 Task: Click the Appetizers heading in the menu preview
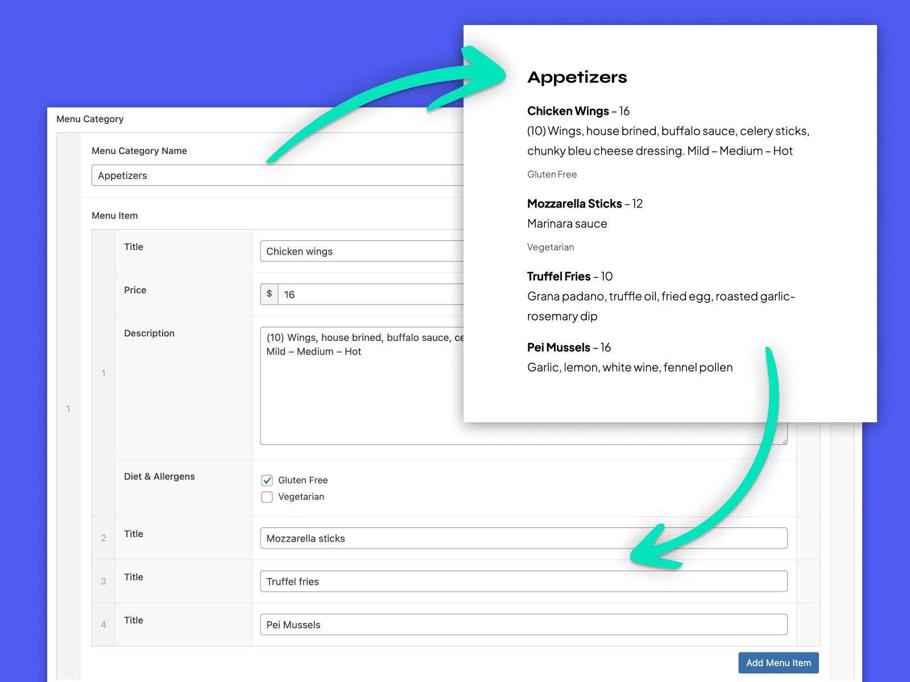(577, 77)
